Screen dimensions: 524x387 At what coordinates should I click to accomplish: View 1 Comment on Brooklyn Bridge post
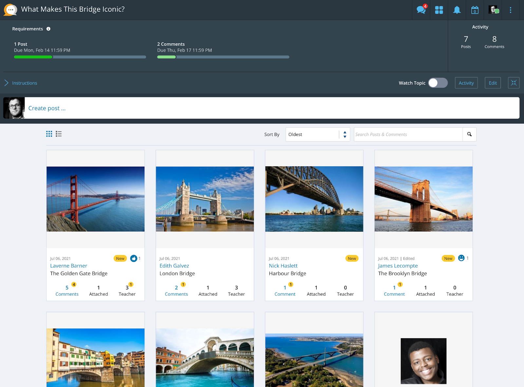click(x=394, y=290)
